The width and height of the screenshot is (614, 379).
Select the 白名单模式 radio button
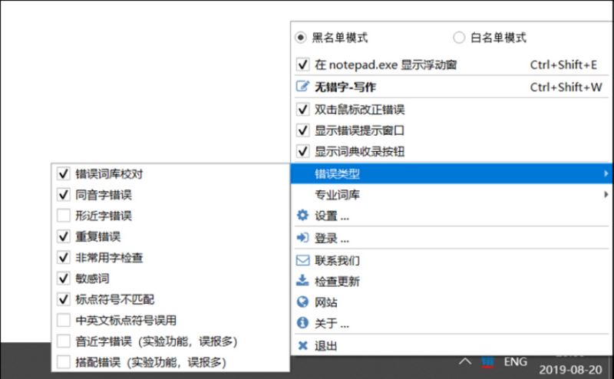tap(458, 38)
